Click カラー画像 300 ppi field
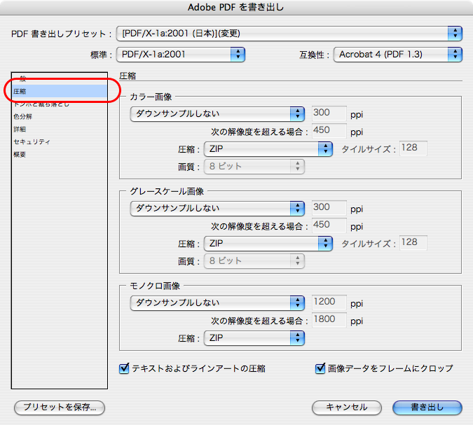Screen dimensions: 473x425 pyautogui.click(x=329, y=113)
